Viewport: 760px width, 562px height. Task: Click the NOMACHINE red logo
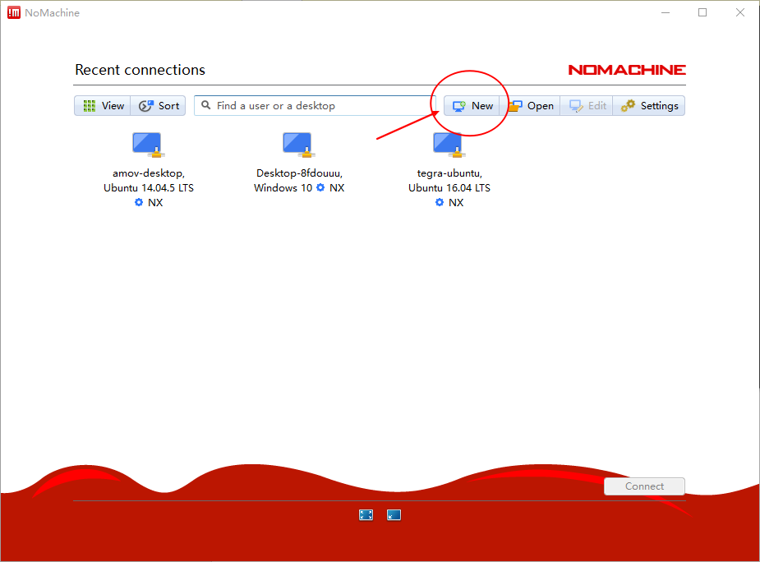tap(627, 70)
